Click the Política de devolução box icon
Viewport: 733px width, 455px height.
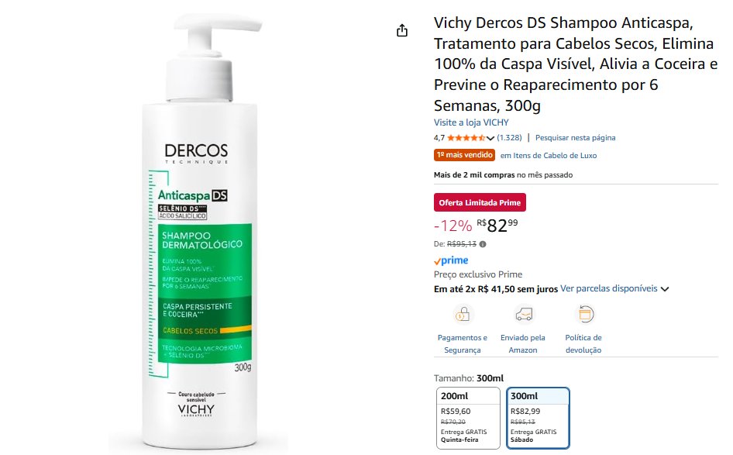(585, 314)
